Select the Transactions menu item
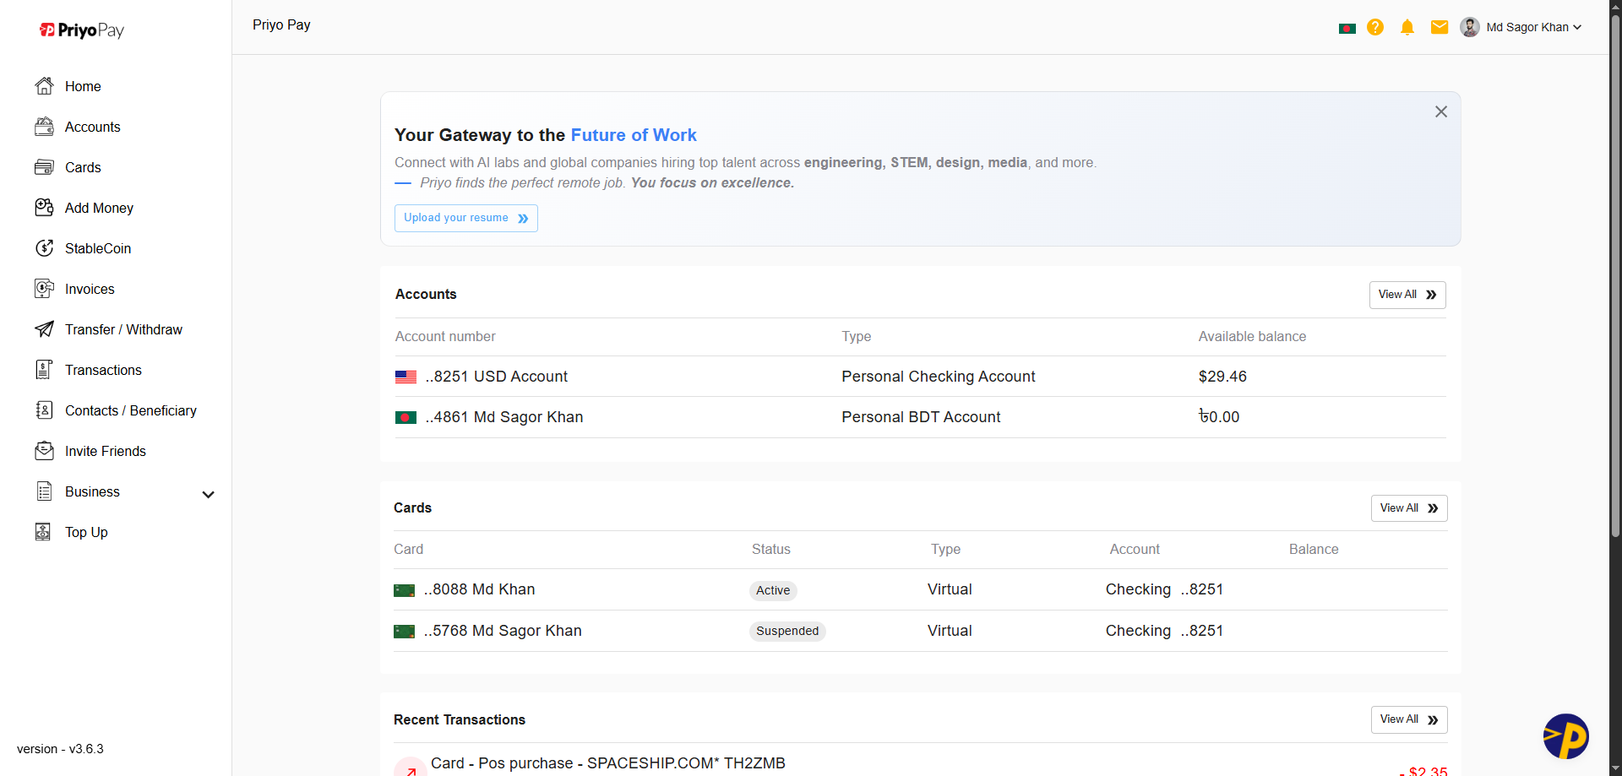 (103, 370)
